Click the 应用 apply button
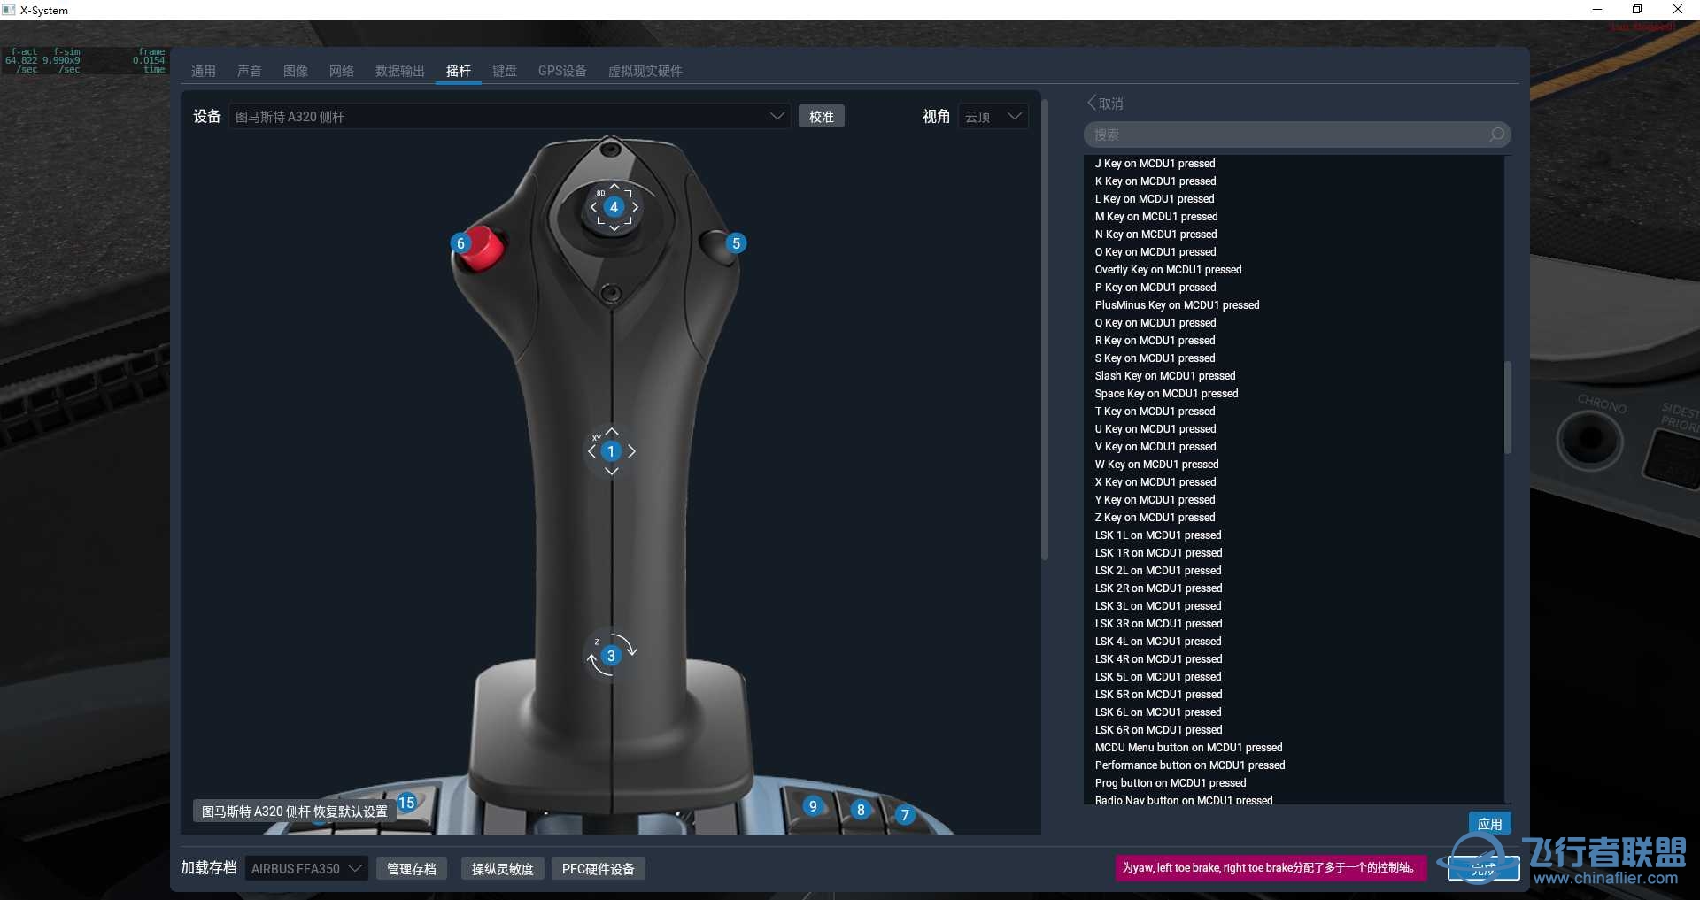Screen dimensions: 1700x900 (1489, 824)
